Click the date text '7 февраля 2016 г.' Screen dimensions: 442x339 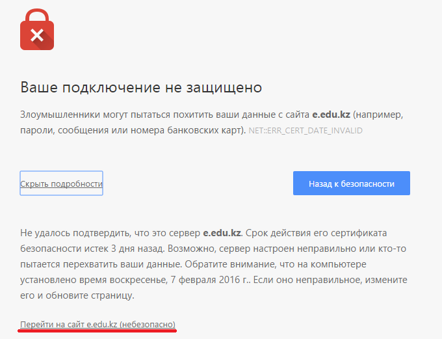coord(209,280)
